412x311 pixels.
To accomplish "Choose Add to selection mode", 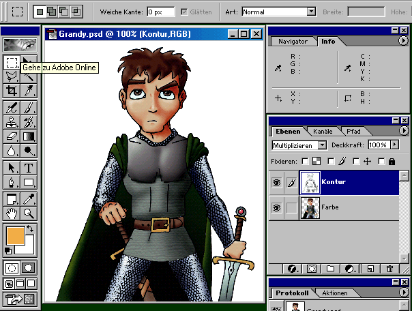I will click(52, 12).
